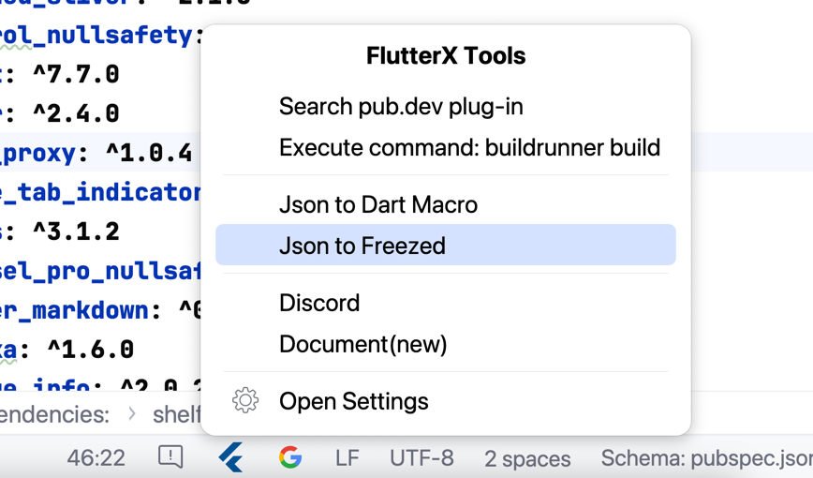Change the UTF-8 file encoding
This screenshot has width=813, height=478.
421,457
